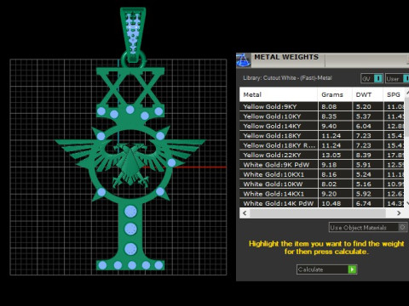The width and height of the screenshot is (409, 306).
Task: Select the Yellow Gold:18KY row
Action: pyautogui.click(x=322, y=135)
